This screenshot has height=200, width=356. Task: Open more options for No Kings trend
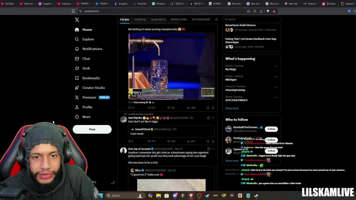(276, 66)
